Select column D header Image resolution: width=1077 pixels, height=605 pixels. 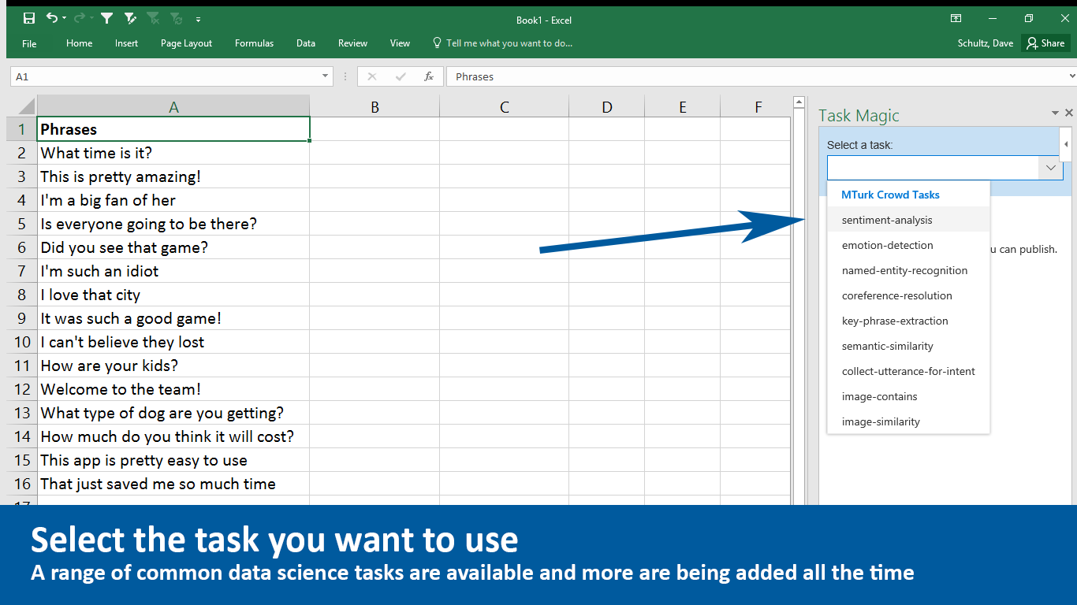click(x=606, y=106)
